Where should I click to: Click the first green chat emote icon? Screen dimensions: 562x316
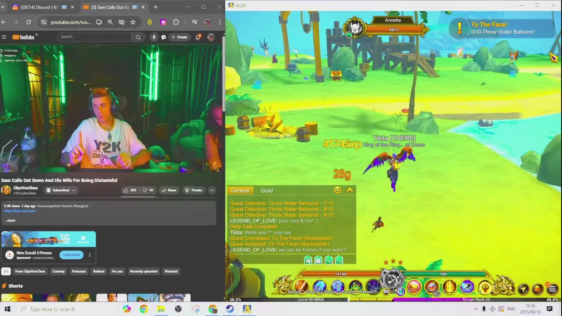click(x=308, y=260)
